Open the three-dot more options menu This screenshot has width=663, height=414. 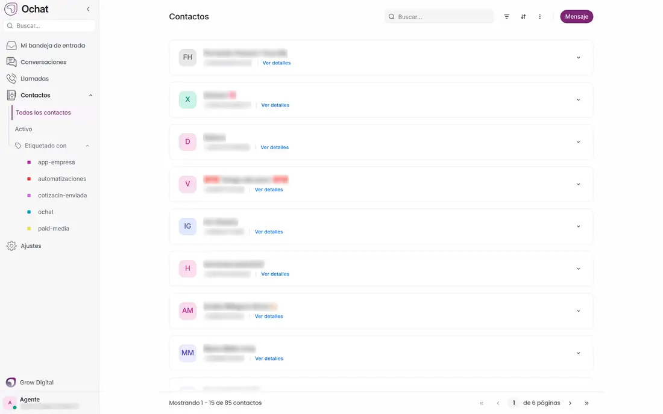(x=539, y=16)
